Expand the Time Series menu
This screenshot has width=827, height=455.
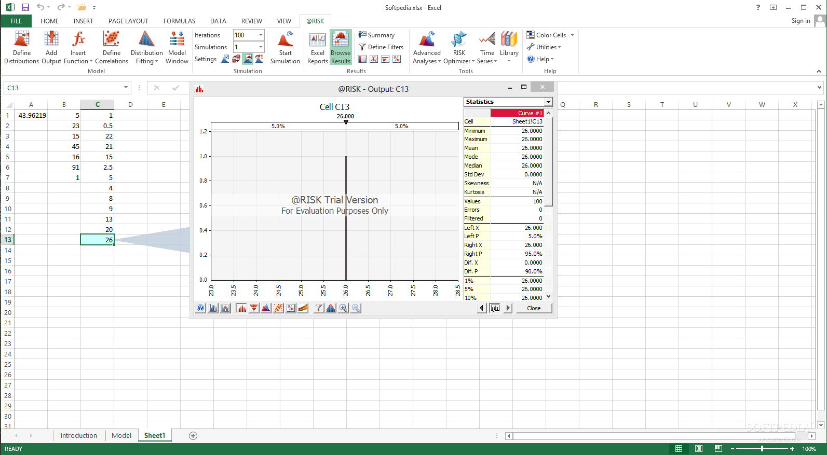coord(487,47)
